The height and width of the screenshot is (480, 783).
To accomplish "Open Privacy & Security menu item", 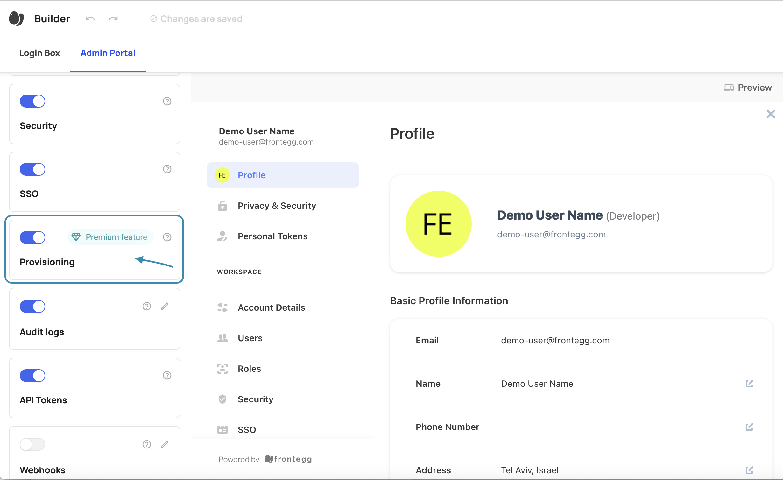I will tap(277, 206).
